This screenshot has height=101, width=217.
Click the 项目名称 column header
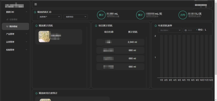point(109,32)
